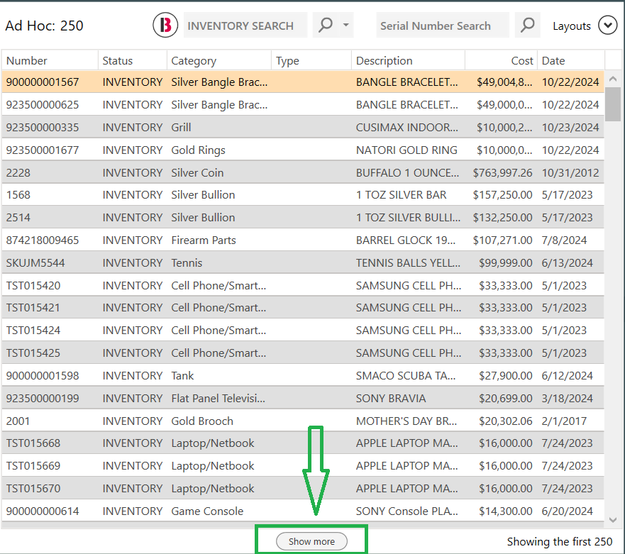This screenshot has width=625, height=554.
Task: Click the scrollbar up arrow
Action: [613, 79]
